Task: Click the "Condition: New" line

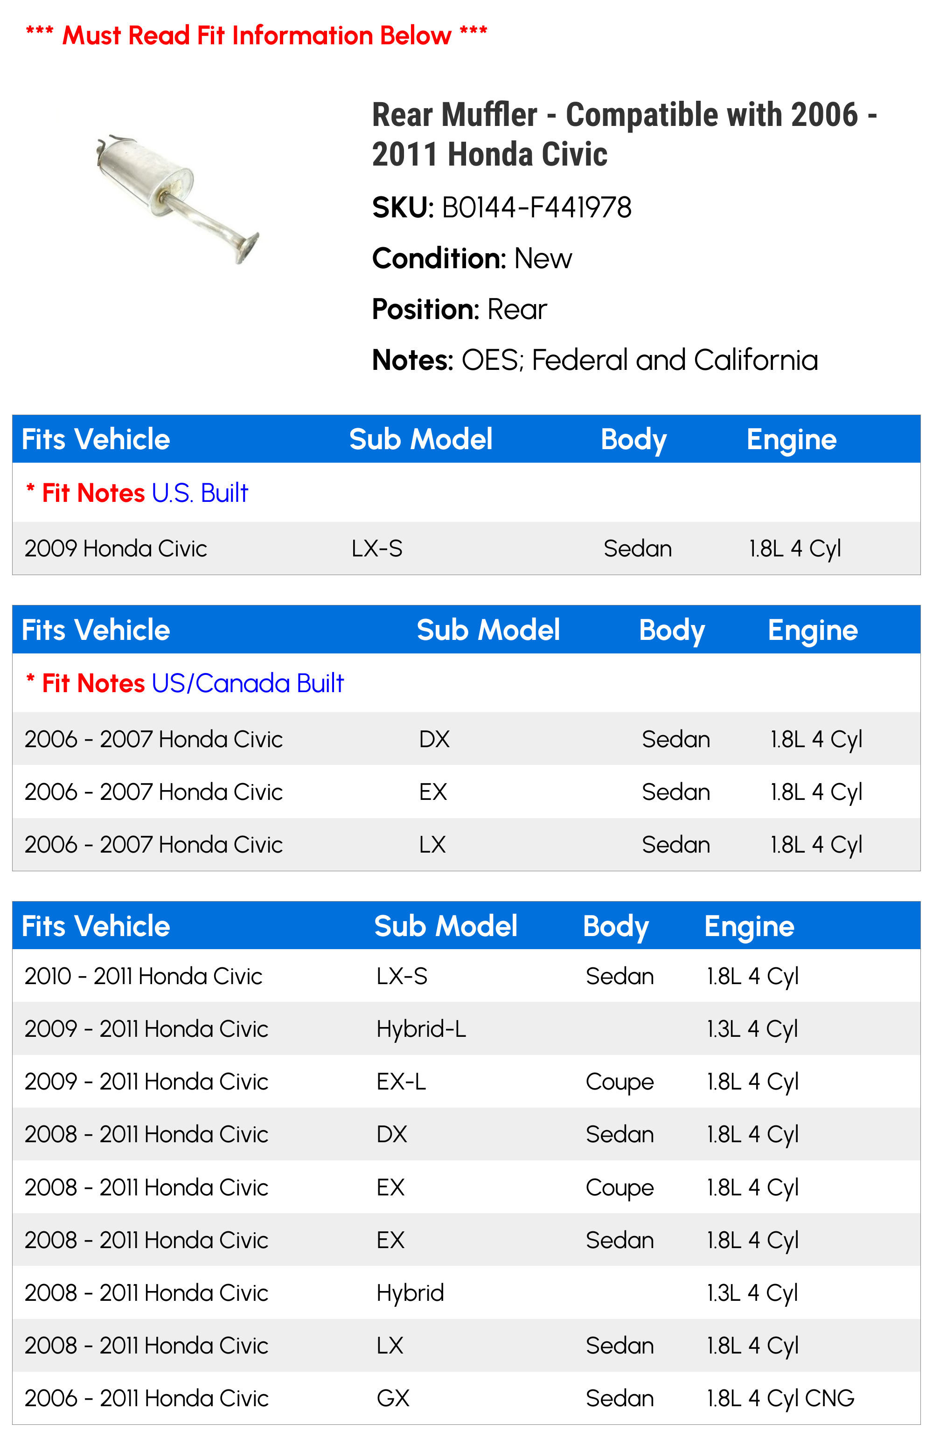Action: click(472, 258)
